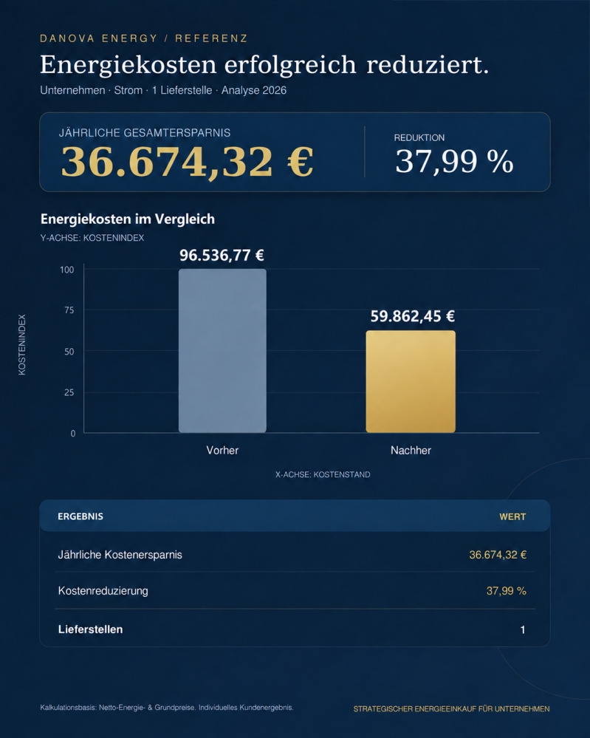
Task: Click the 'Vorher' x-axis label
Action: coord(222,451)
